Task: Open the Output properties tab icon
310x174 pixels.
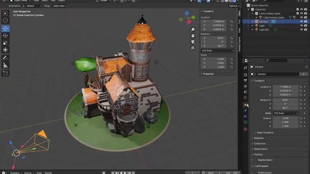Action: [x=246, y=81]
